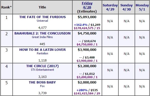The height and width of the screenshot is (96, 150).
Task: Click the Pantelion distributor link
Action: 42,53
